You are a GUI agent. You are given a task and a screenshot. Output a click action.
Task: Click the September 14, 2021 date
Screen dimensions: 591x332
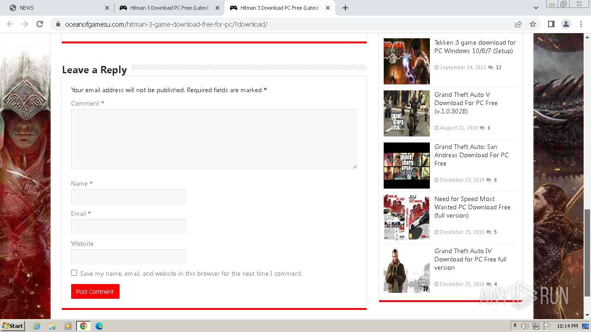463,67
